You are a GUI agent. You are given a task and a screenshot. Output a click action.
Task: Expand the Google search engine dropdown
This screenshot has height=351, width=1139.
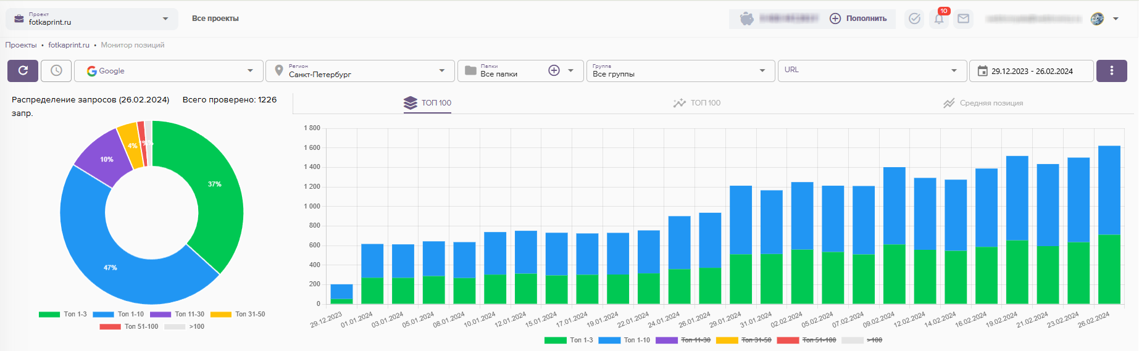[169, 71]
